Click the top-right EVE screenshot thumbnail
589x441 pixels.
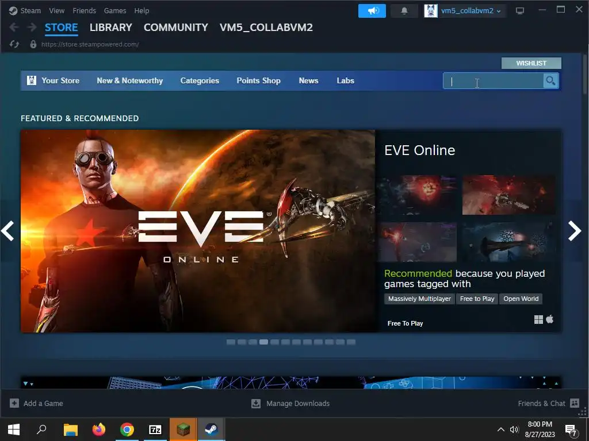(508, 195)
